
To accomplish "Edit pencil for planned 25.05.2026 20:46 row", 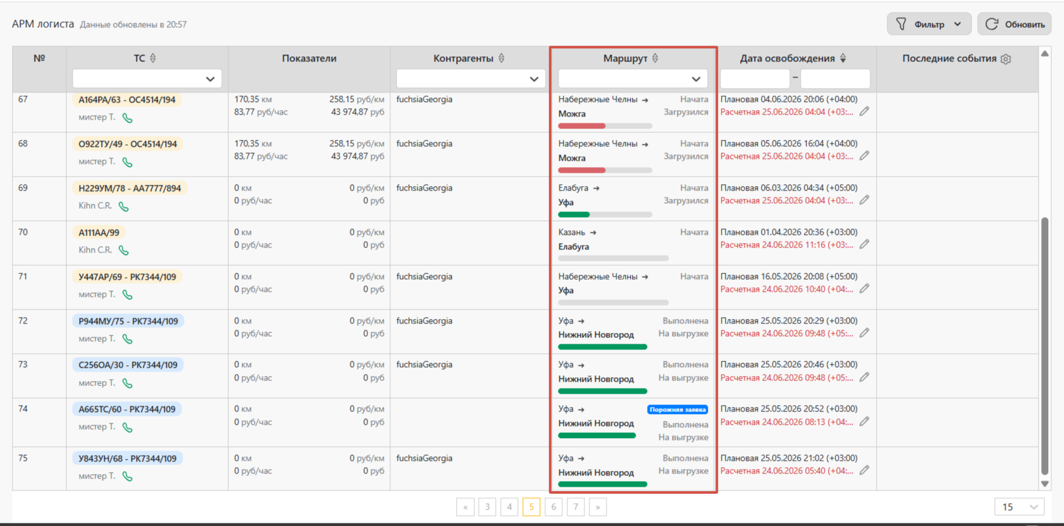I will [x=864, y=377].
